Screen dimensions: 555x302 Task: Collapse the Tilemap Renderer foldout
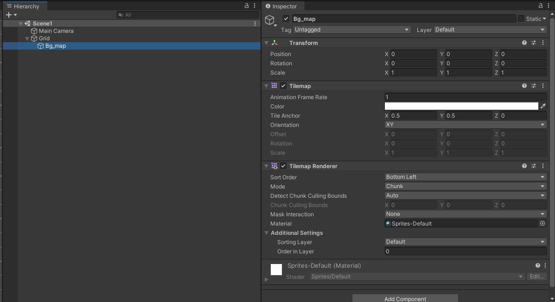267,166
